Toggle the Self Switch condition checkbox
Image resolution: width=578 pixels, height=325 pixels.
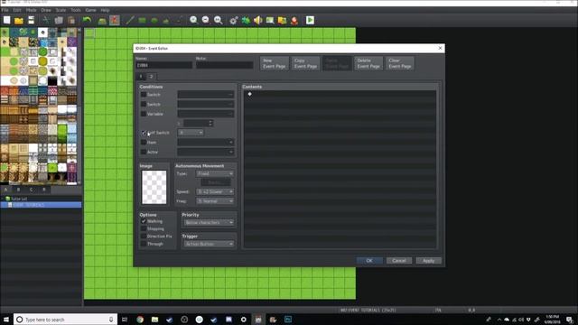coord(144,133)
